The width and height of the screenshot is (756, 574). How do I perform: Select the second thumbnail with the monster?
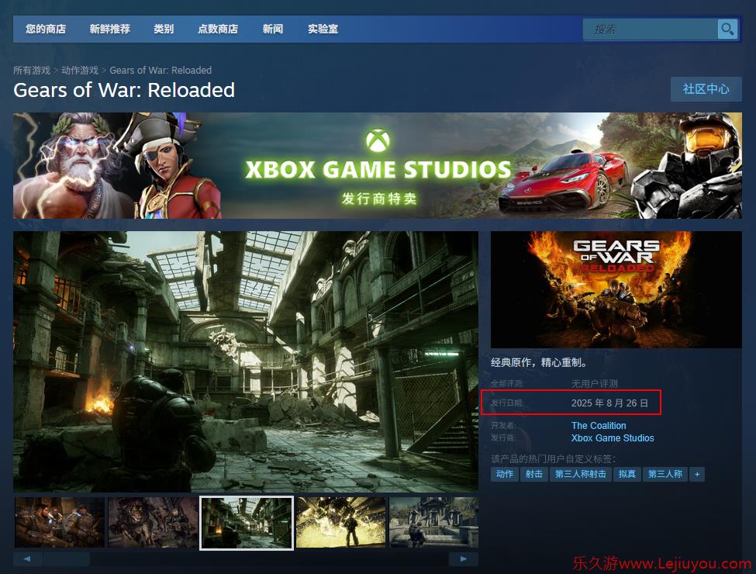(154, 522)
